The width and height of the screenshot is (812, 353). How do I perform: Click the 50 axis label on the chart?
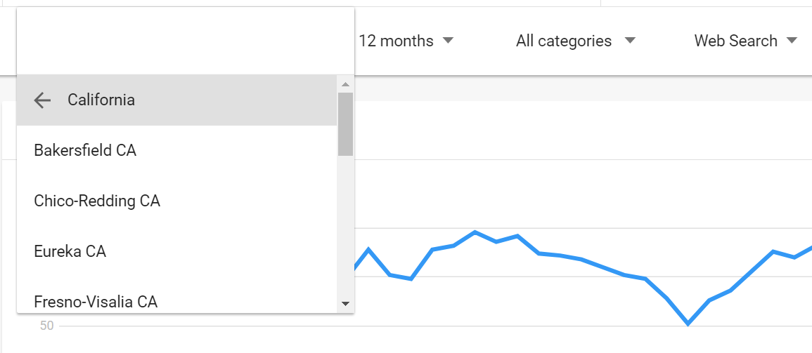(x=46, y=326)
